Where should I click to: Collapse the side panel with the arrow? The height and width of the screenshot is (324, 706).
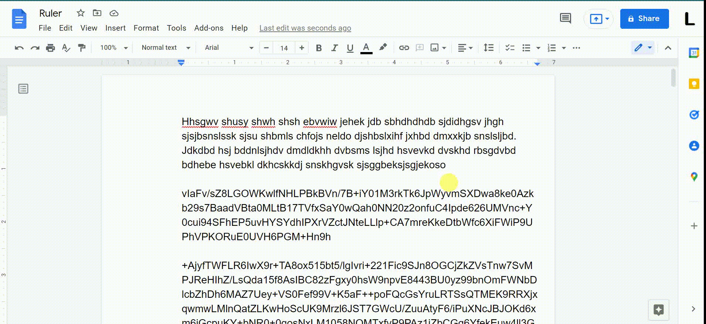tap(693, 309)
